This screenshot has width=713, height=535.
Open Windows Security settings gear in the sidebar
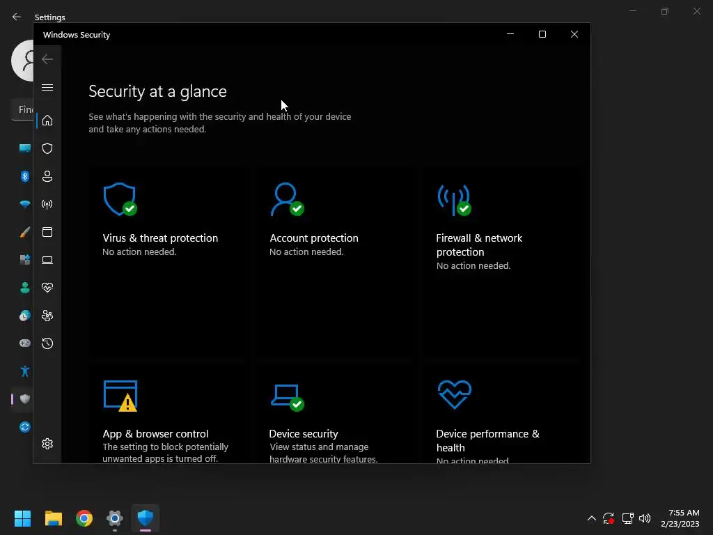coord(47,444)
